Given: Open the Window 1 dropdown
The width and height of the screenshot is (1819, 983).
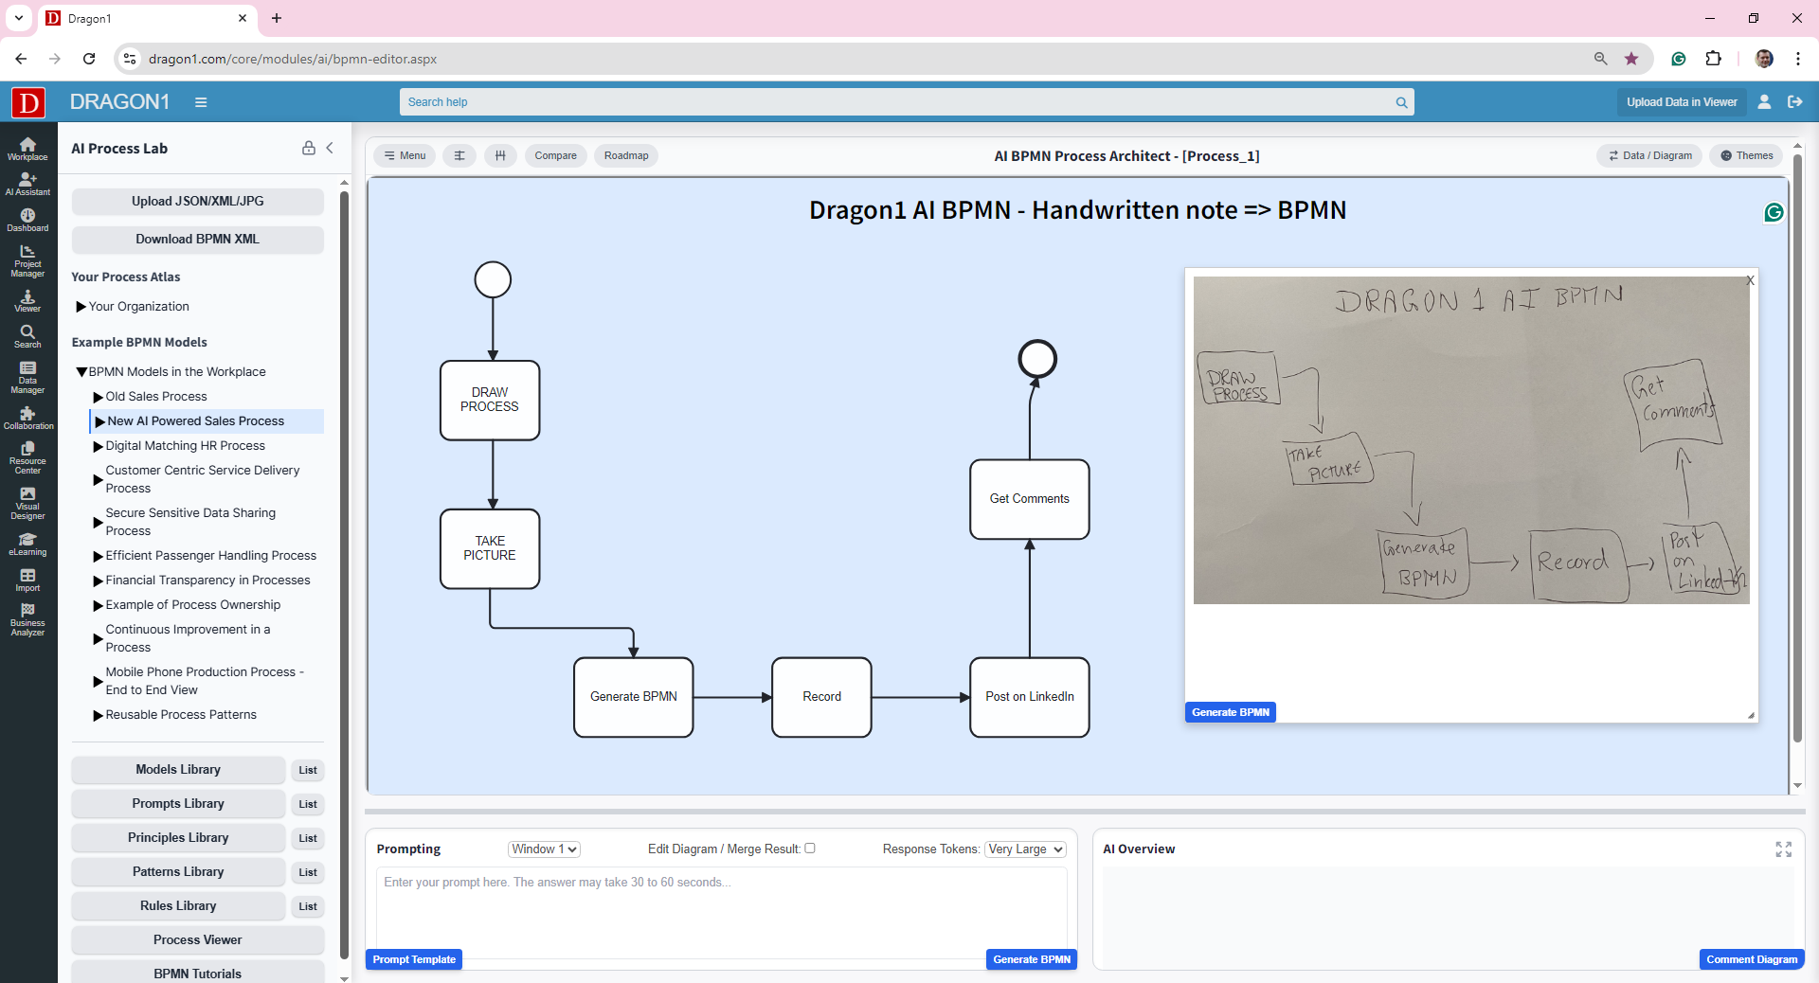Looking at the screenshot, I should pos(544,849).
